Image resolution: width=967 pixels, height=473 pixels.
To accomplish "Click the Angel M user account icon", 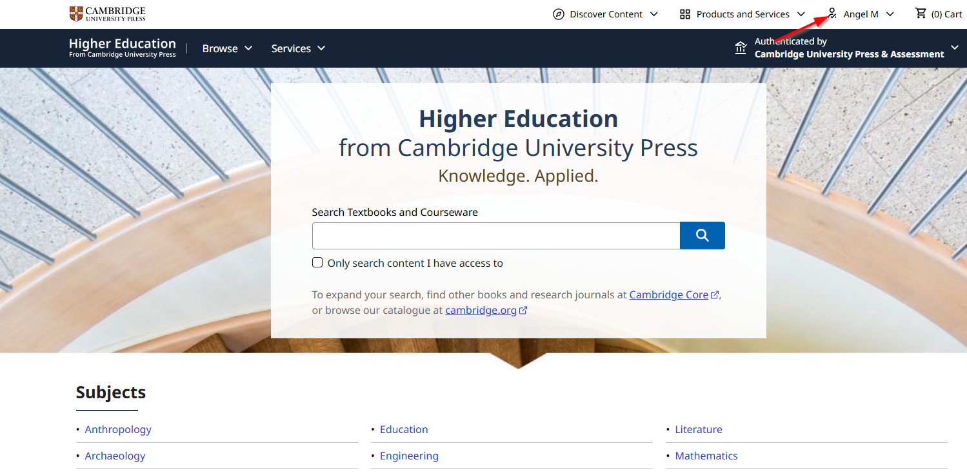I will click(832, 14).
